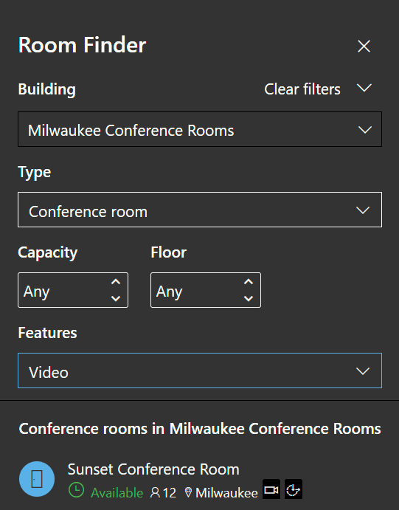
Task: Open the Milwaukee Conference Rooms building dropdown
Action: (x=200, y=129)
